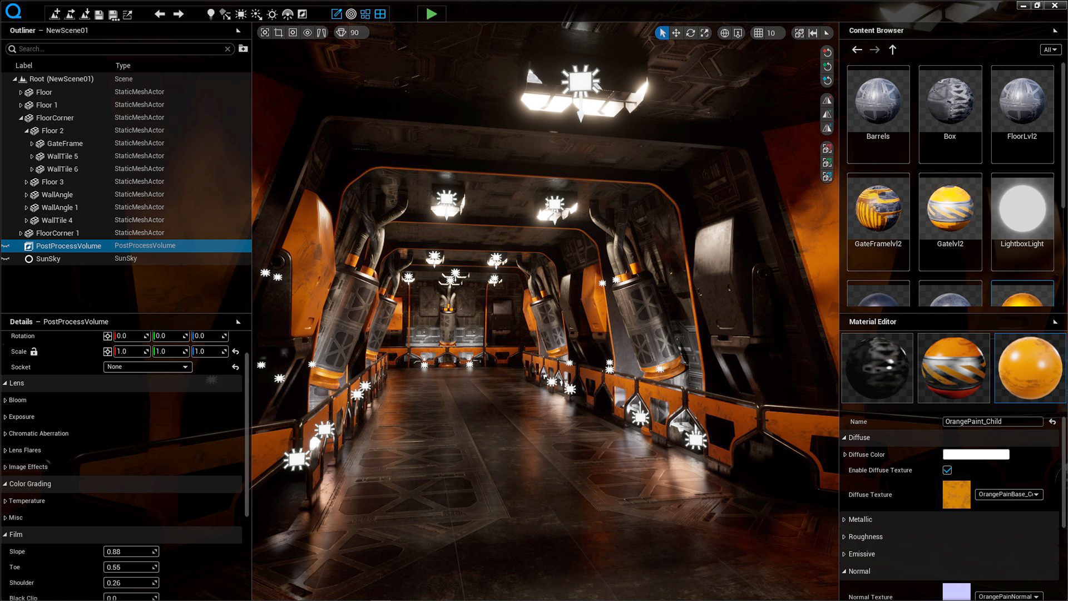Toggle the sun/lighting preview icon
The image size is (1068, 601).
click(x=273, y=14)
